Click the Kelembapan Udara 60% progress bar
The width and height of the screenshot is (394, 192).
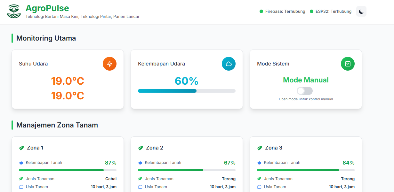187,91
